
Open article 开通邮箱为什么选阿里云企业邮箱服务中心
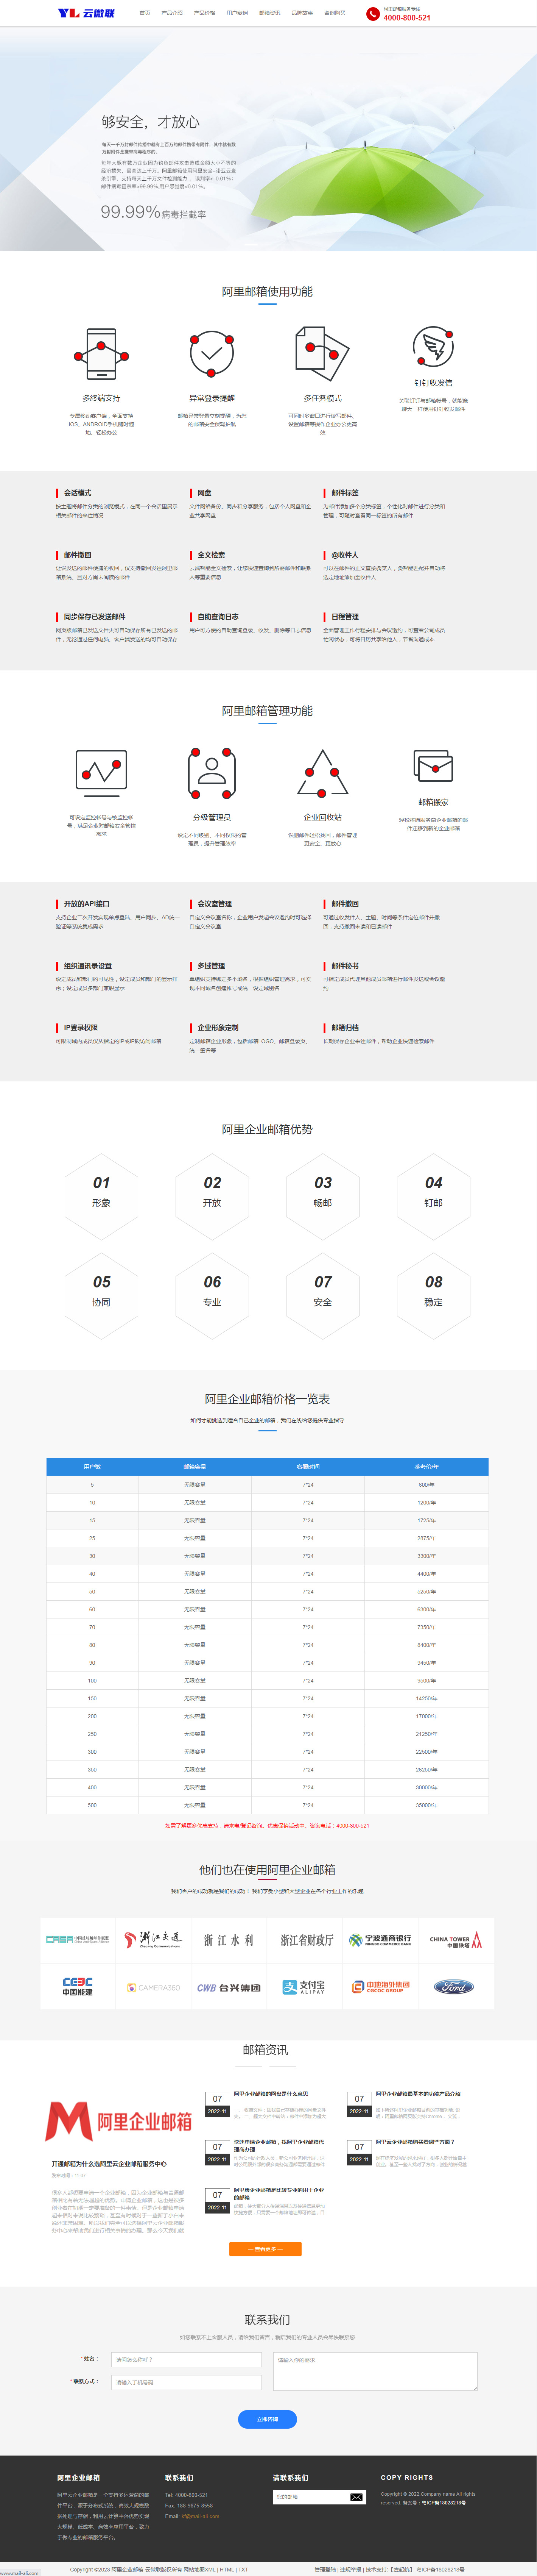(109, 2164)
